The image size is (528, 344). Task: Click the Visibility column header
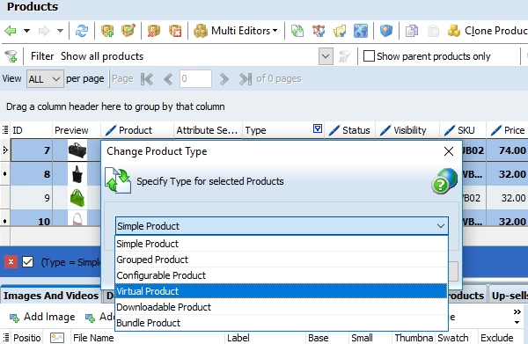(x=407, y=130)
